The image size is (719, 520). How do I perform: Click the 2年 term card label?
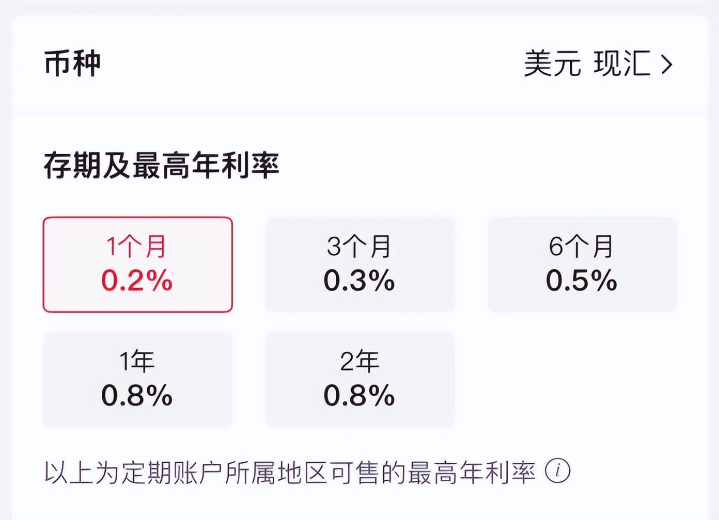coord(360,361)
